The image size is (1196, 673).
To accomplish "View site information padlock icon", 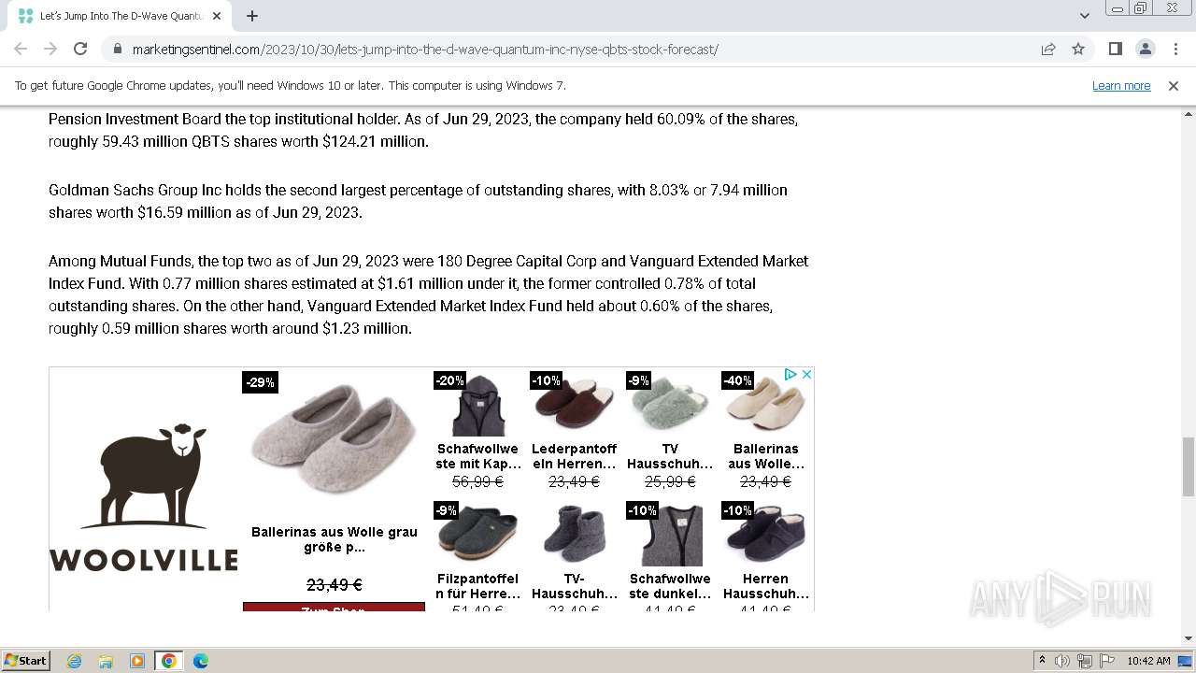I will tap(117, 49).
